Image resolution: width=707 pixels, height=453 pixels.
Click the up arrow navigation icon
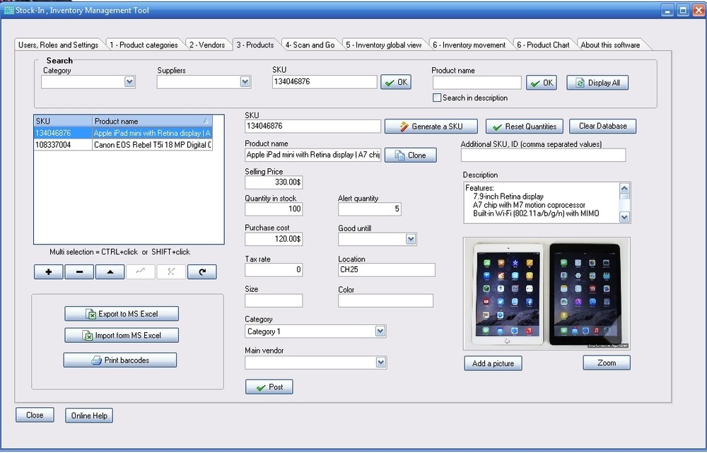click(x=110, y=271)
